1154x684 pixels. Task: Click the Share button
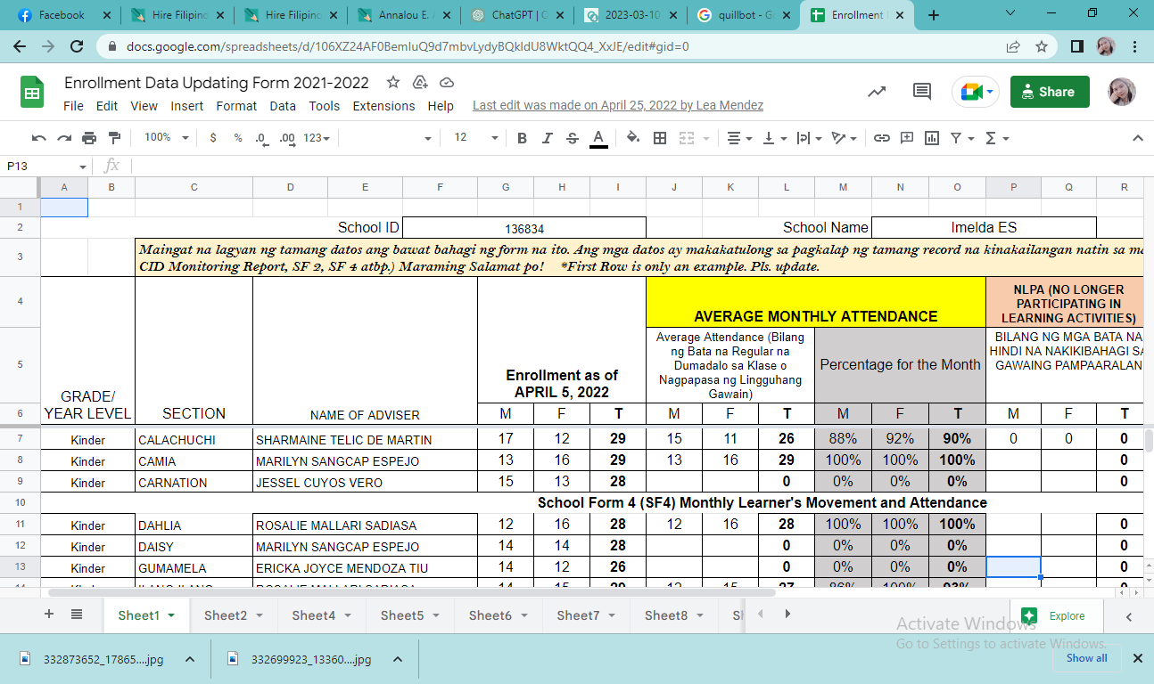(1050, 92)
